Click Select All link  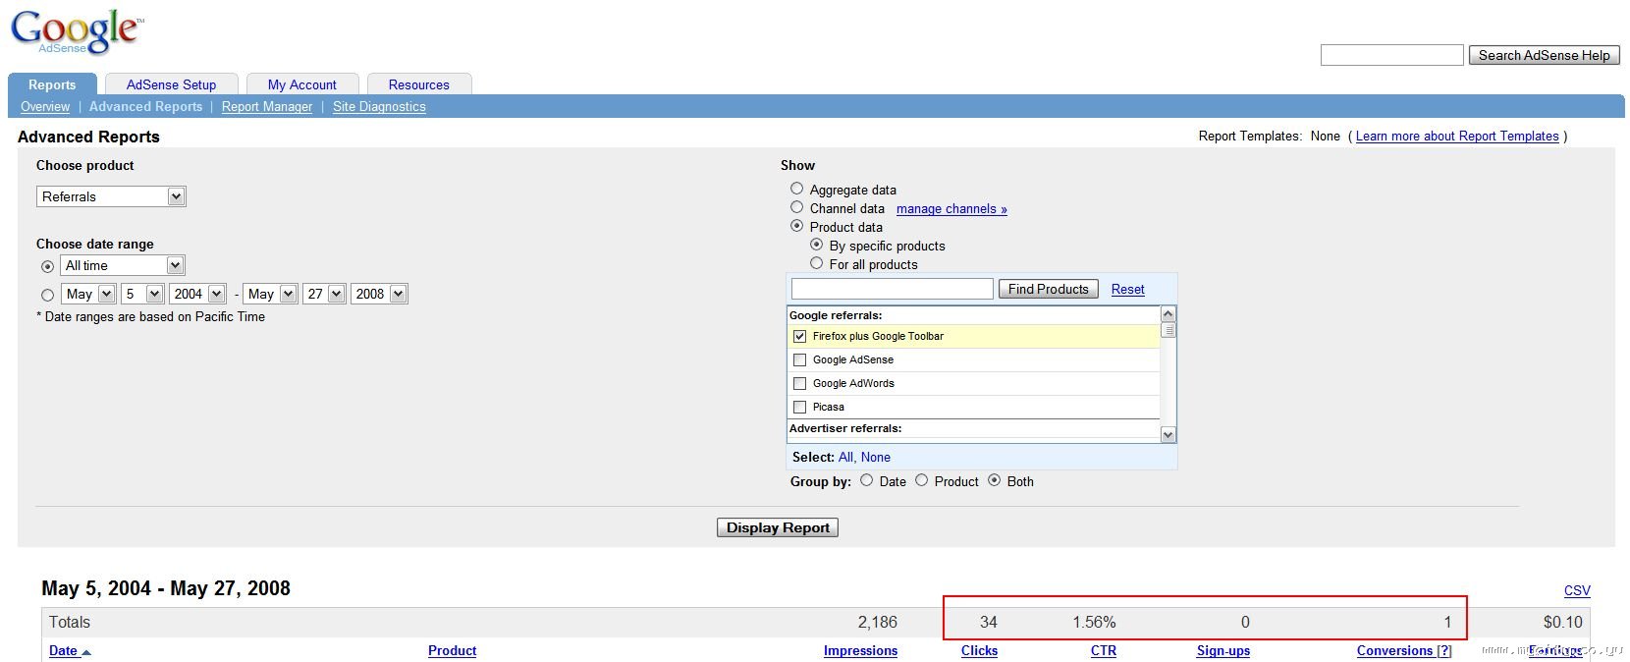[x=845, y=458]
